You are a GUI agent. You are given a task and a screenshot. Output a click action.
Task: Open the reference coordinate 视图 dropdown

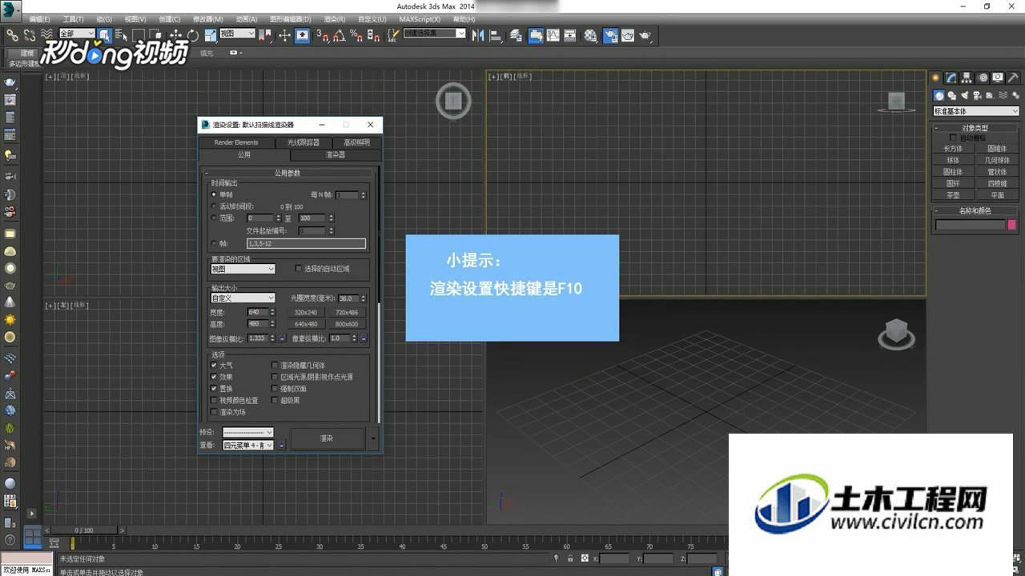[238, 34]
